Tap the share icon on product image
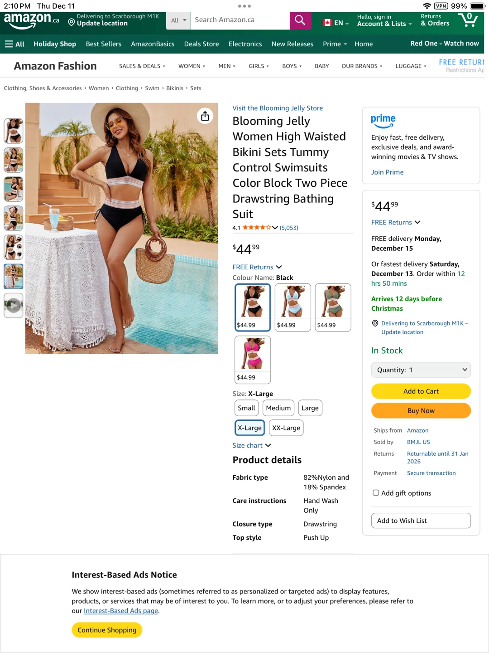 tap(205, 116)
